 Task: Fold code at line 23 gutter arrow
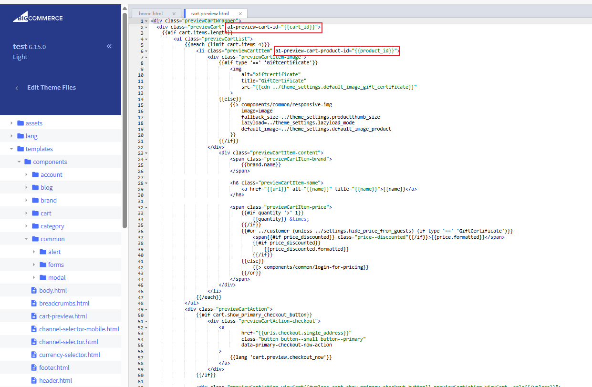pos(146,153)
